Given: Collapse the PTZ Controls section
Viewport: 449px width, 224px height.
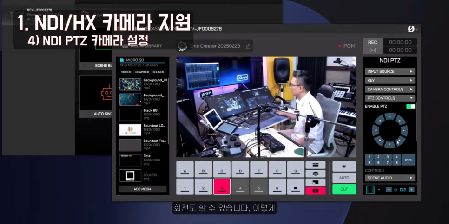Looking at the screenshot, I should (x=390, y=98).
